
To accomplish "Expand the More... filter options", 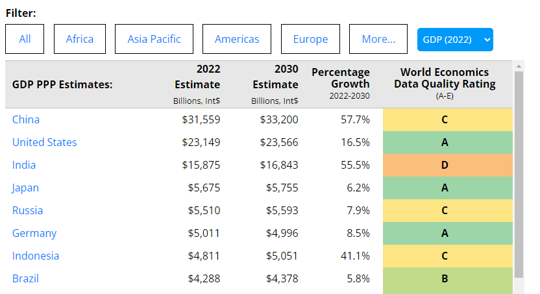I will point(378,39).
